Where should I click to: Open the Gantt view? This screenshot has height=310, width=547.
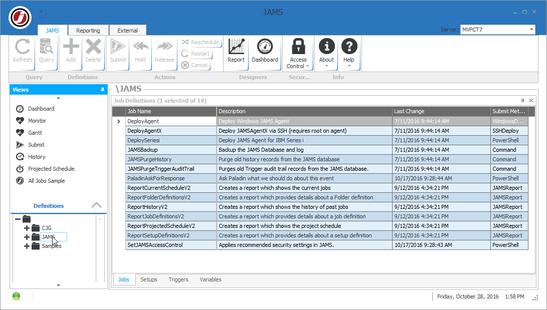click(x=35, y=133)
